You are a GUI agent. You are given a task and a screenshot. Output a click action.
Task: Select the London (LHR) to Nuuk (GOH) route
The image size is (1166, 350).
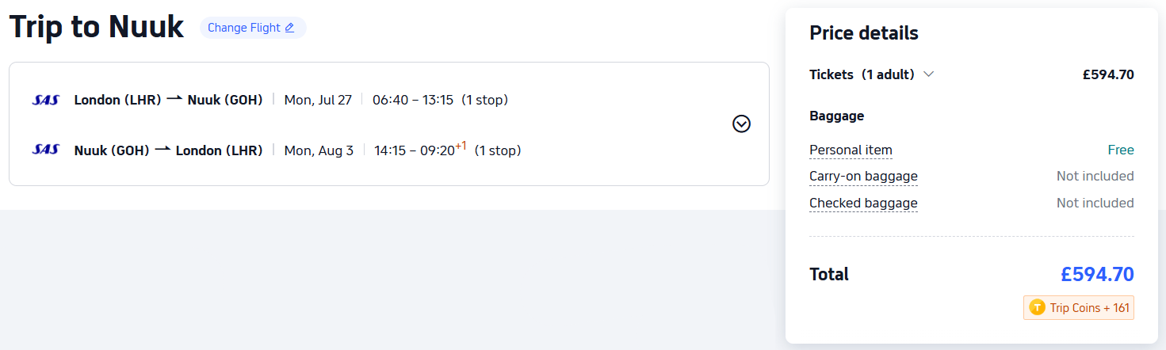[168, 100]
